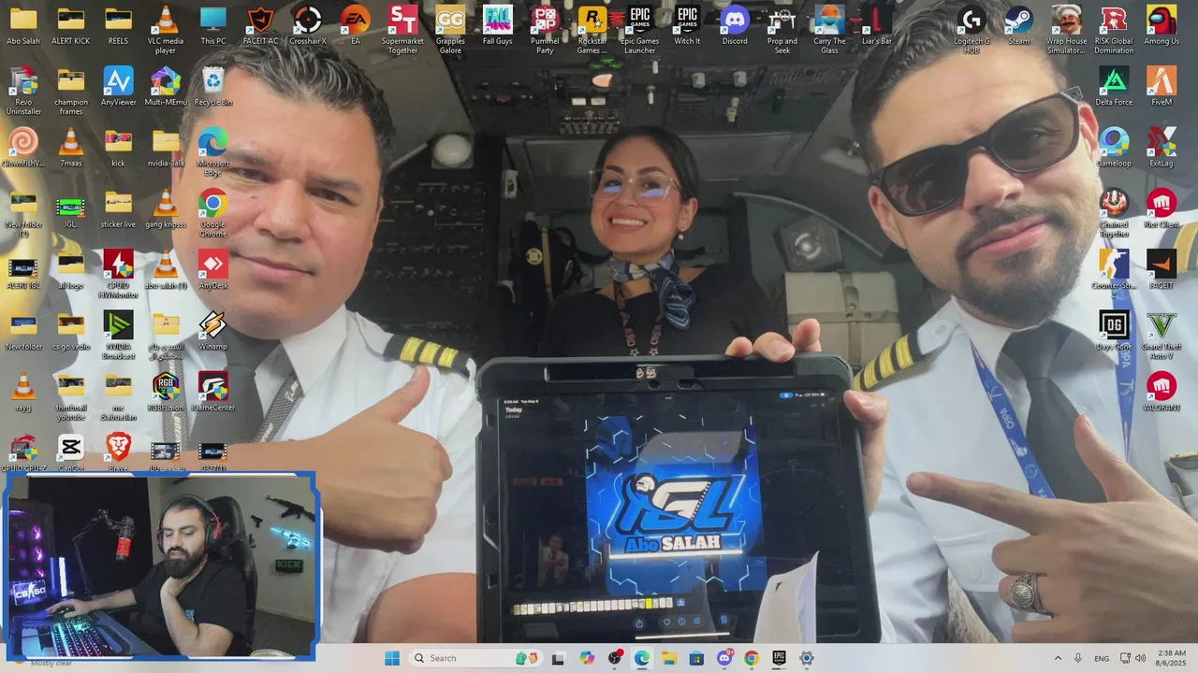Launch Liar's Bar from the desktop
The width and height of the screenshot is (1198, 673).
tap(876, 26)
